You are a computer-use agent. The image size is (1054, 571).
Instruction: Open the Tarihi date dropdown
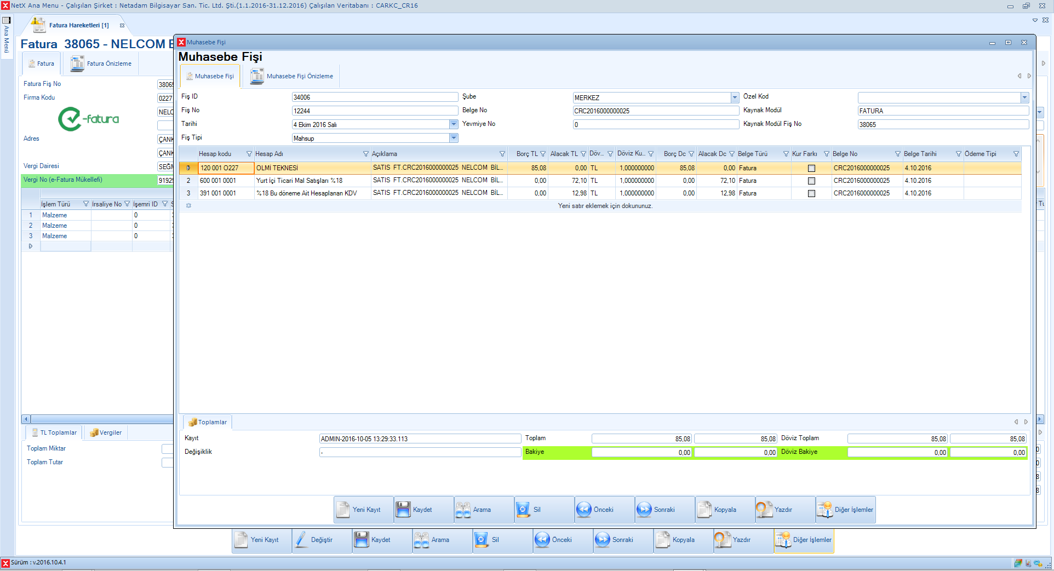pos(454,124)
